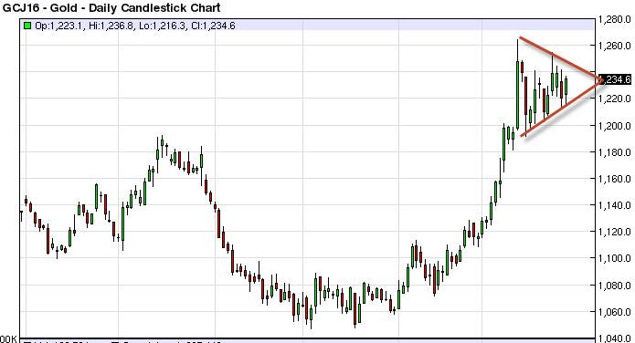Select the lower ascending red trendline
635x343 pixels.
pyautogui.click(x=561, y=109)
